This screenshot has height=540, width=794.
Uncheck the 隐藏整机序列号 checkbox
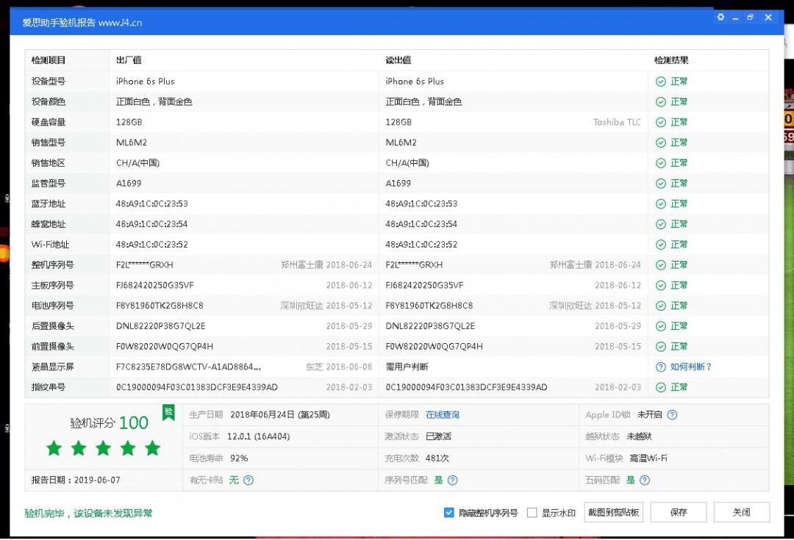pos(448,513)
